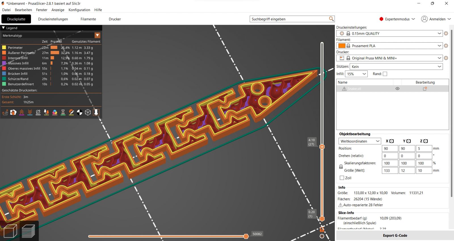Open vertical slider settings cog icon
This screenshot has height=241, width=454.
pos(322,236)
